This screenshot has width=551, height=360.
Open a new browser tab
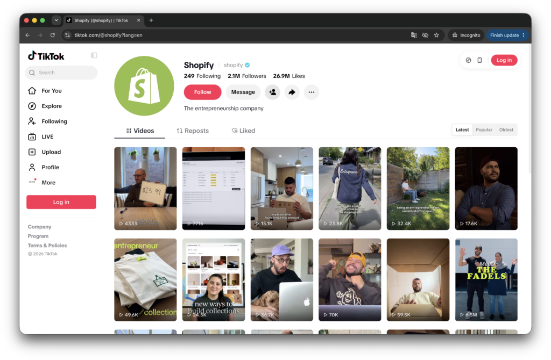tap(151, 20)
